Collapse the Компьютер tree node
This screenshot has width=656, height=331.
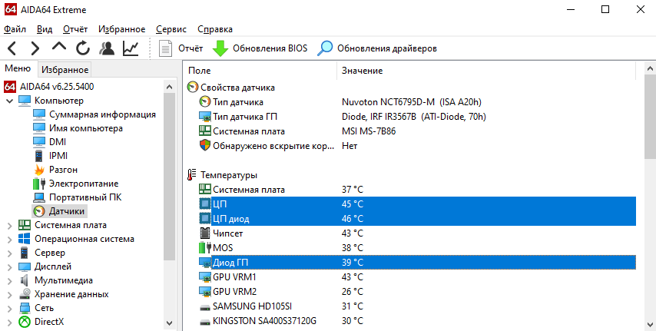[x=10, y=101]
